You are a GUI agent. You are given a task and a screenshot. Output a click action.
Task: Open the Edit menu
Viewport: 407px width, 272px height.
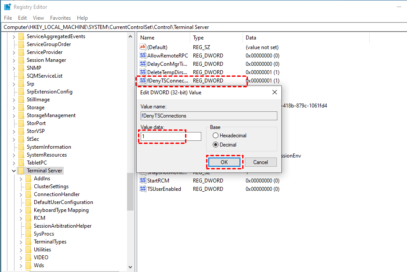pyautogui.click(x=22, y=18)
